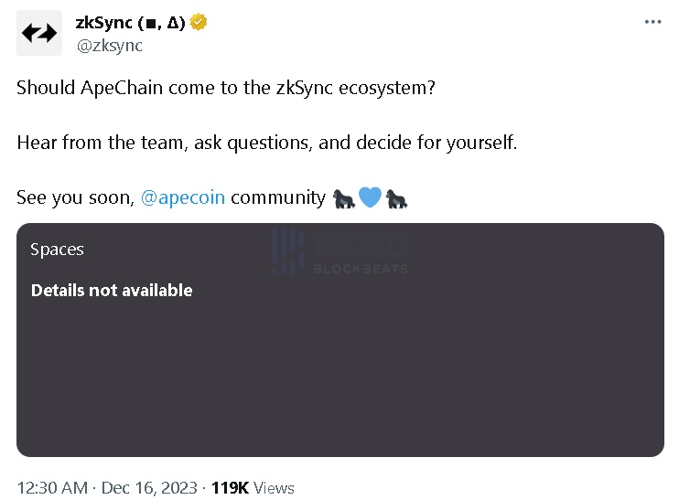This screenshot has width=679, height=500.
Task: Click the Dec 16, 2023 date
Action: coord(149,488)
